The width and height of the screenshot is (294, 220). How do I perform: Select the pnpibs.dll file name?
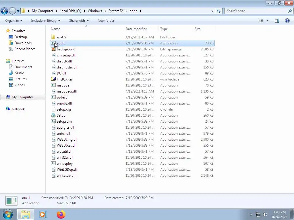click(64, 103)
